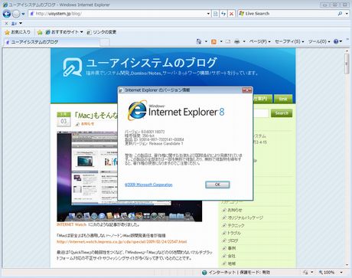Click the green Search button in sidebar
The image size is (352, 278).
click(282, 113)
